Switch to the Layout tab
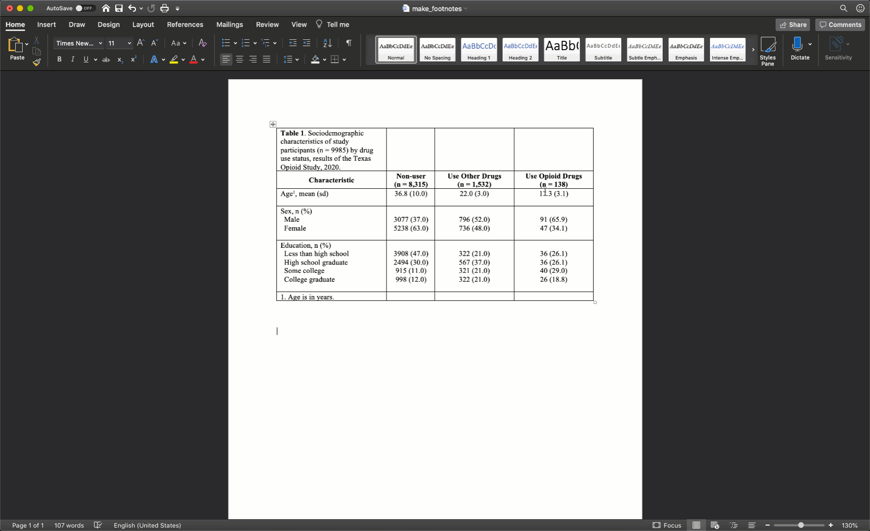Viewport: 870px width, 531px height. [x=143, y=25]
